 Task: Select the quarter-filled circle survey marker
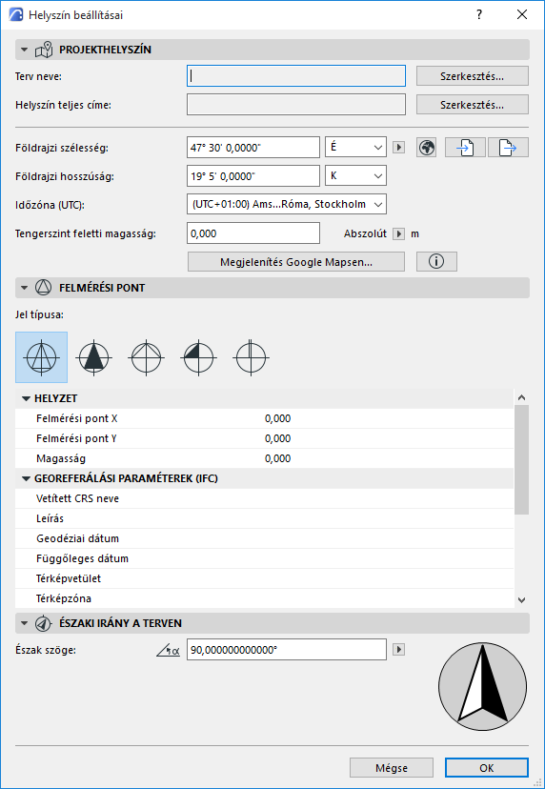(x=199, y=357)
